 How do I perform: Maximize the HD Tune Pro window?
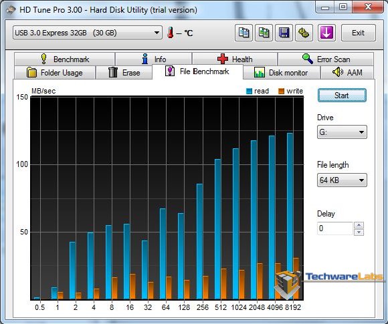pos(343,7)
